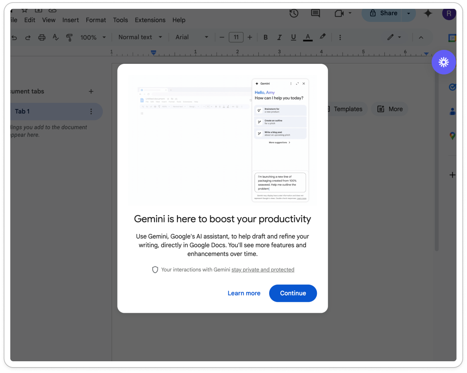
Task: Open the Tasks side panel icon
Action: 452,87
